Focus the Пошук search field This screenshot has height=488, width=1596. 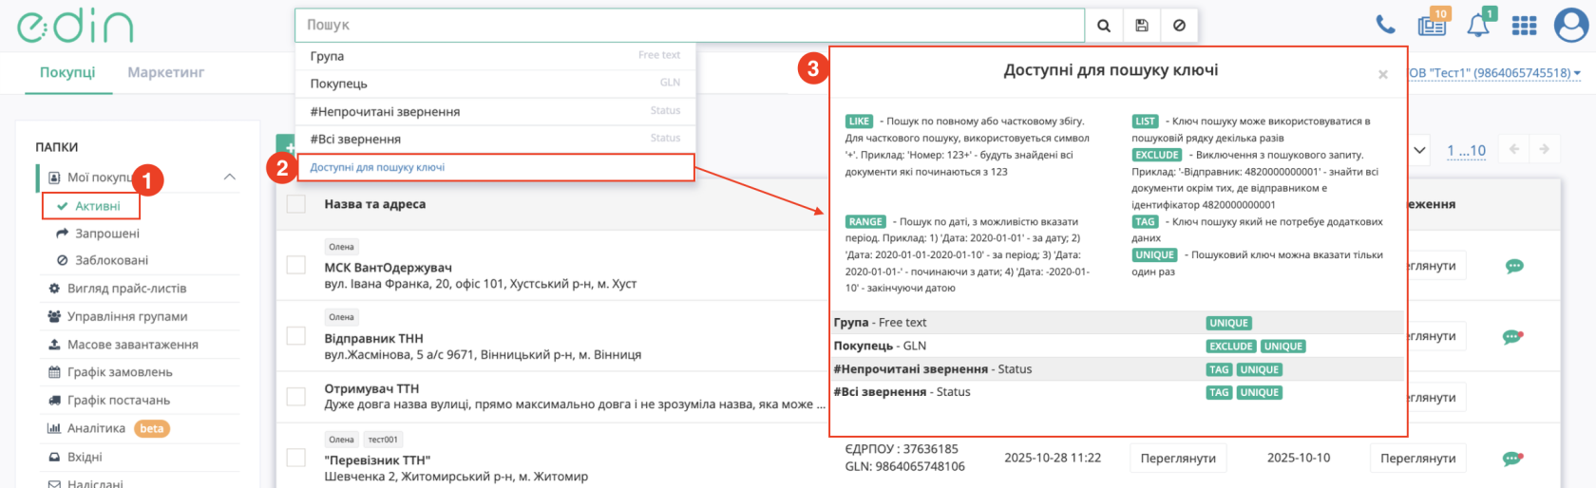(690, 26)
